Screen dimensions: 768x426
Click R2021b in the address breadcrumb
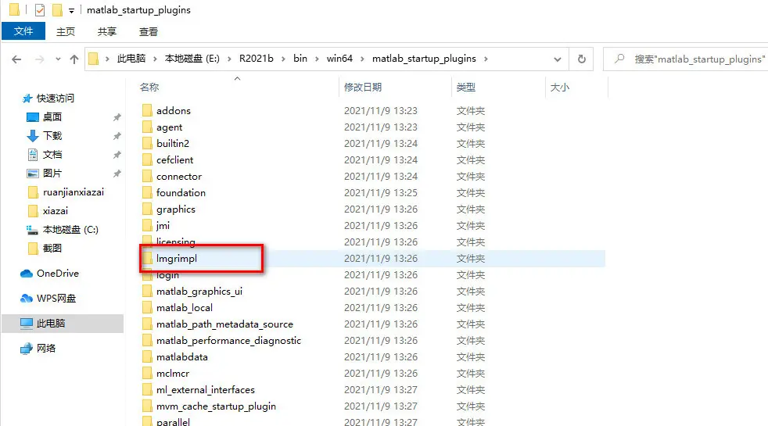(257, 59)
